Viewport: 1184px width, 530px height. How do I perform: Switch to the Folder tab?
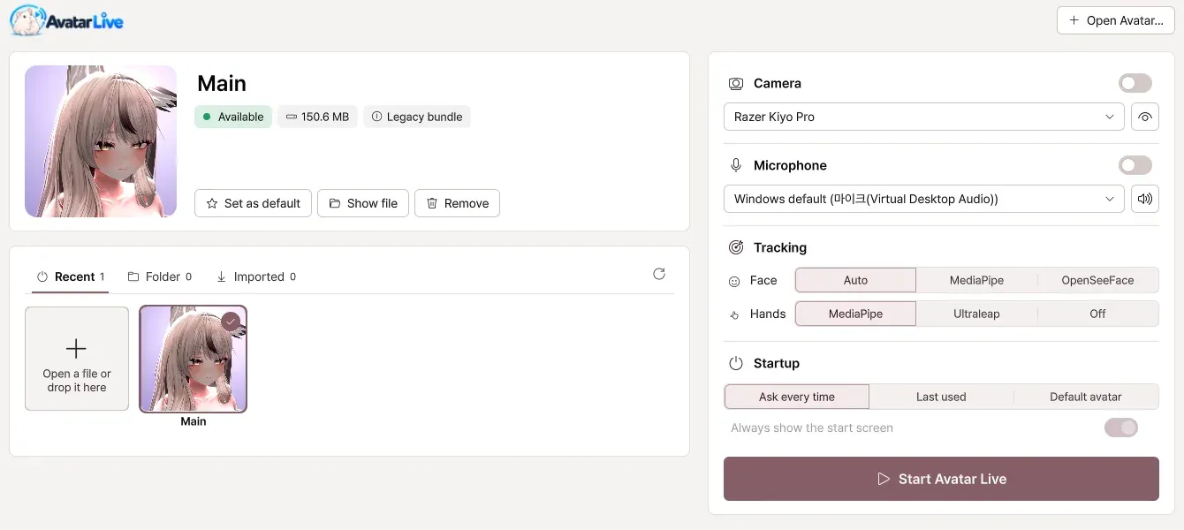click(x=160, y=276)
